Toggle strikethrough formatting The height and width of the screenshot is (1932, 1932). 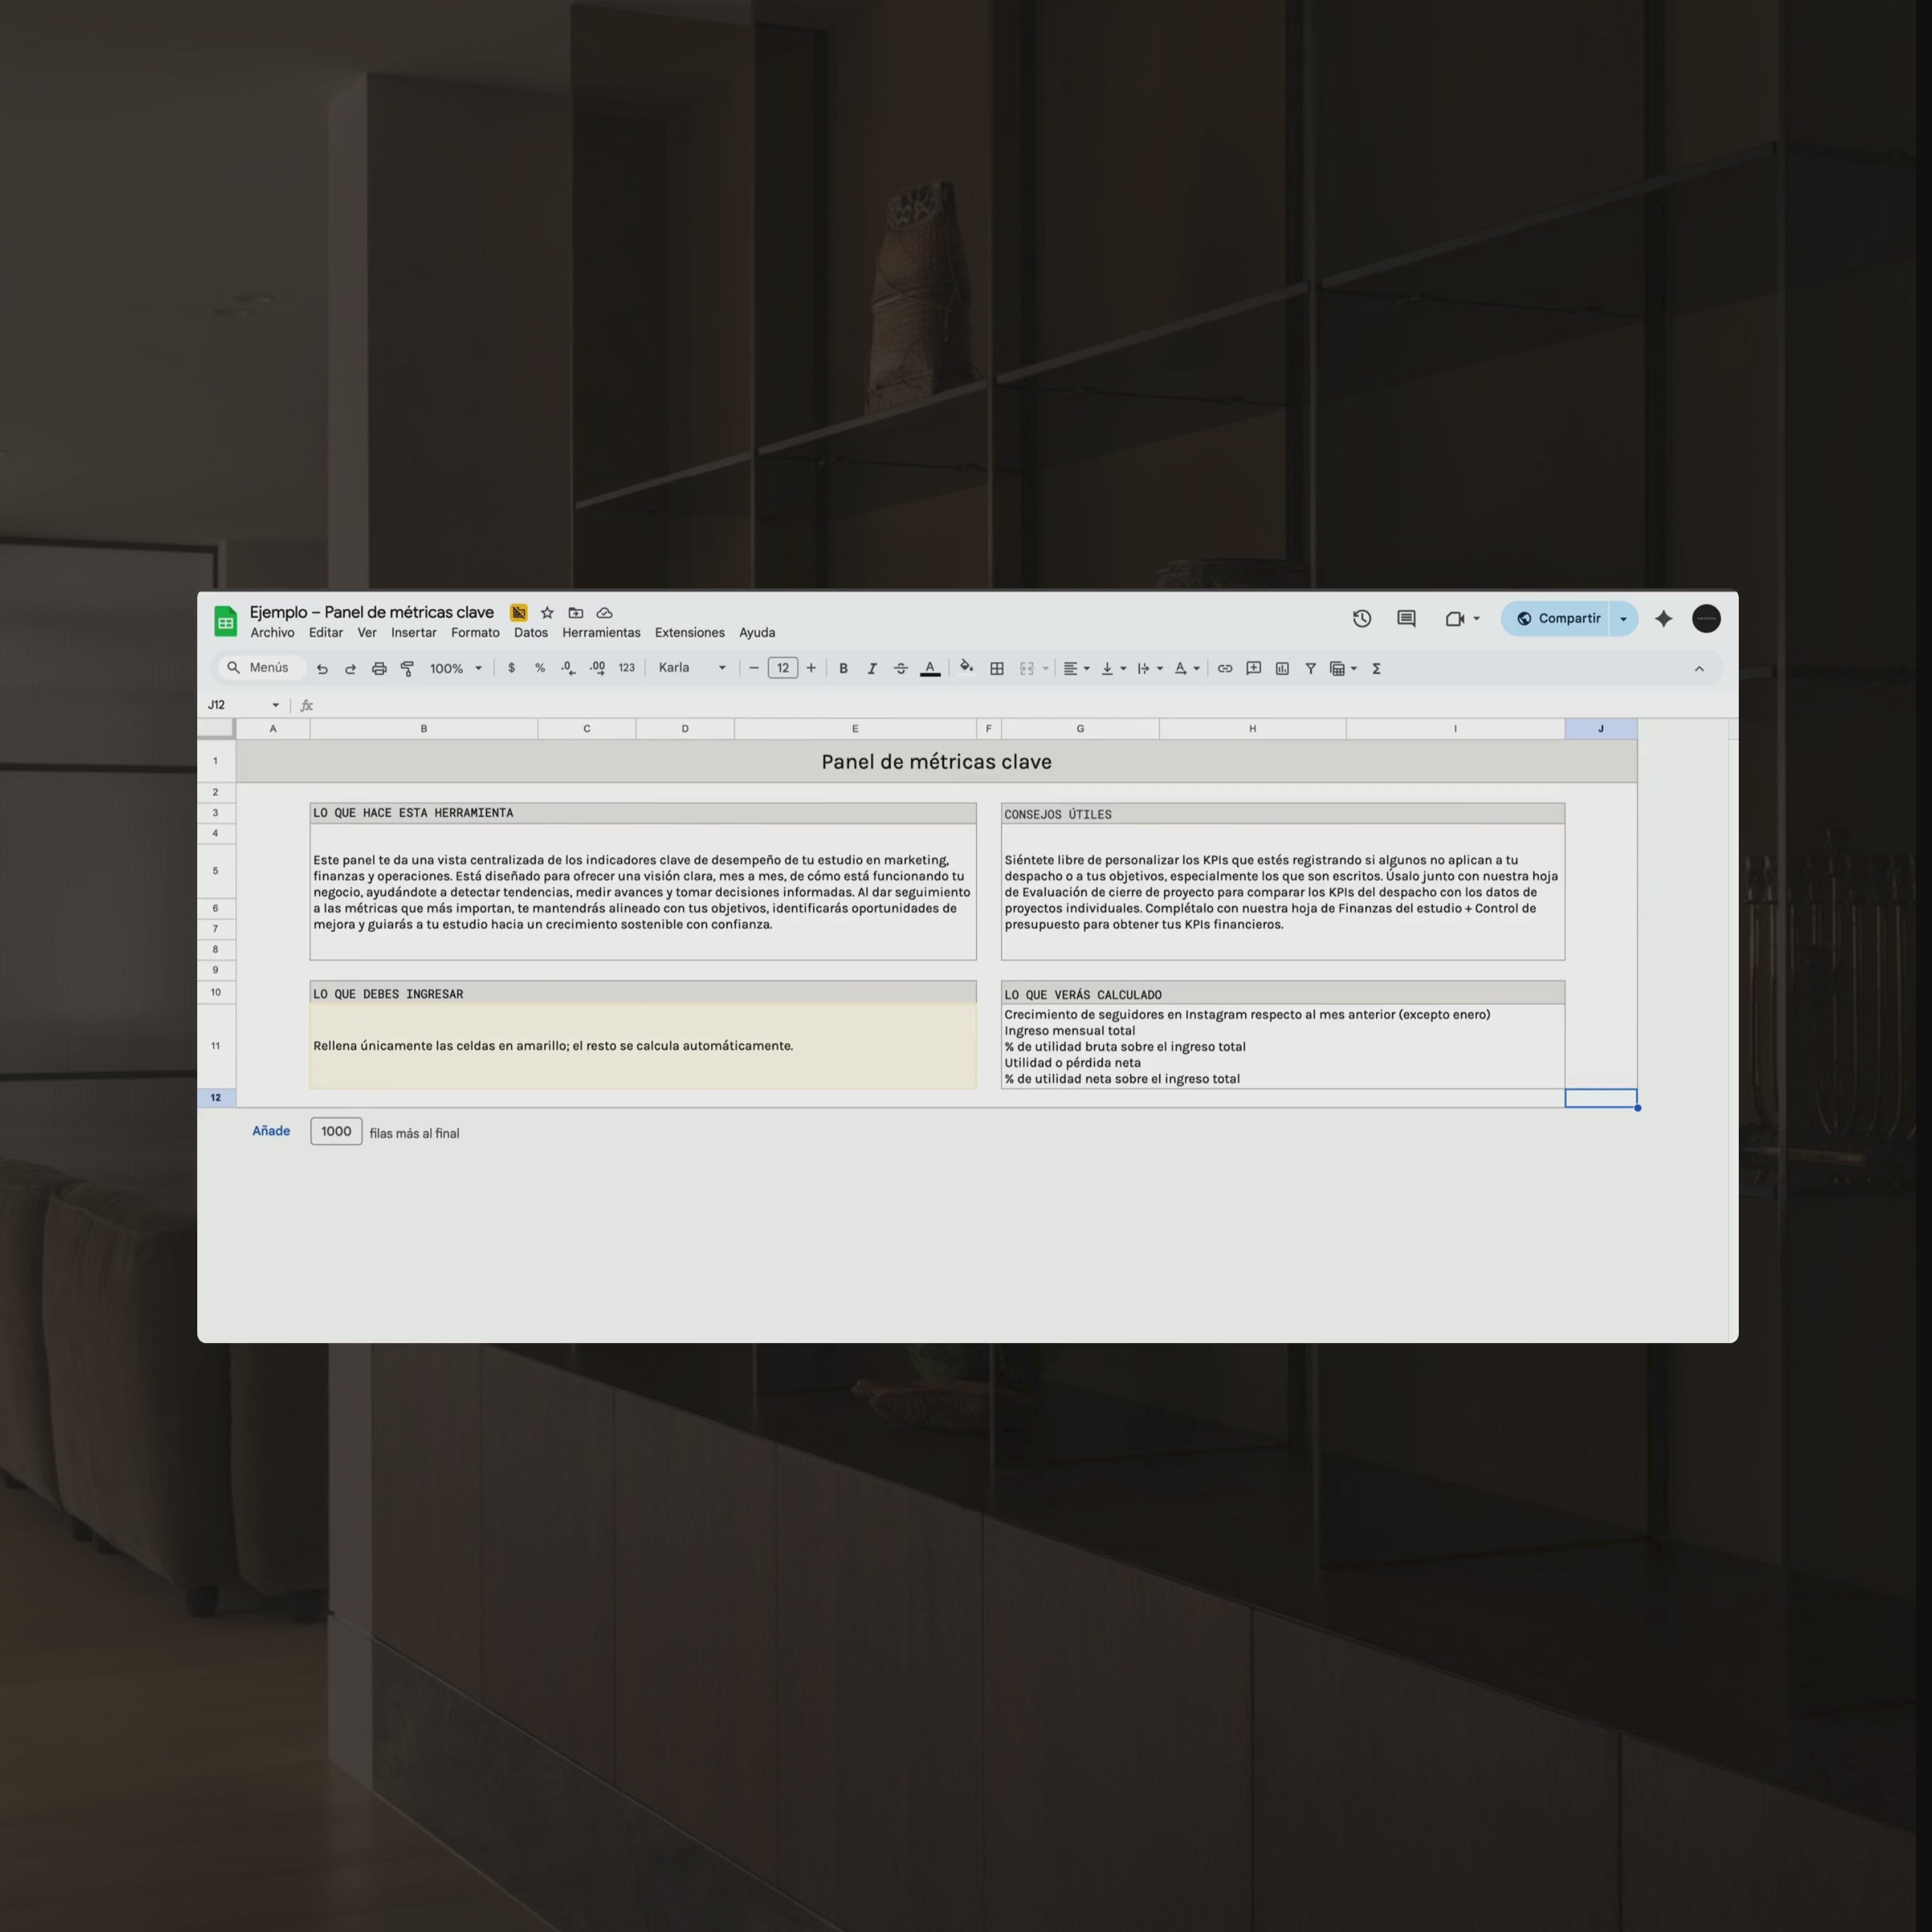point(900,668)
